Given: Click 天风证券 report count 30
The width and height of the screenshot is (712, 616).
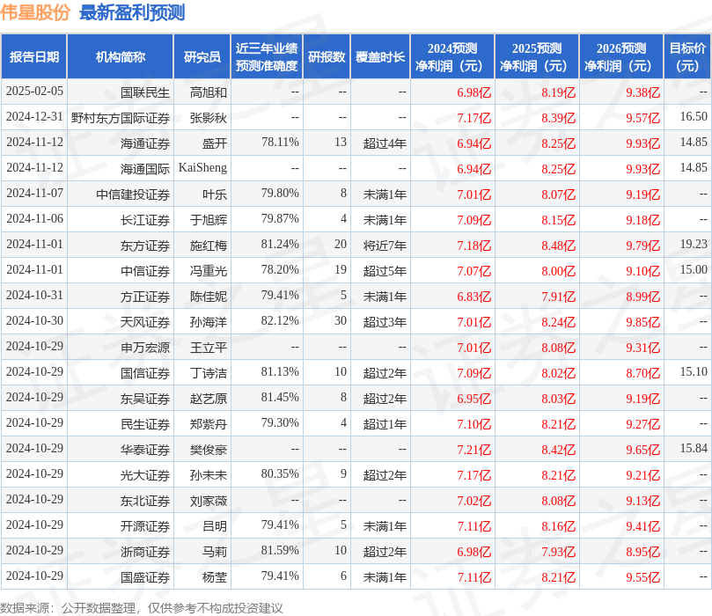Looking at the screenshot, I should click(x=337, y=321).
